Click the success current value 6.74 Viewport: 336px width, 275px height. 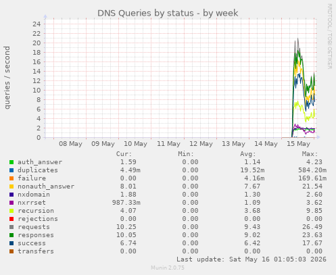tap(128, 243)
